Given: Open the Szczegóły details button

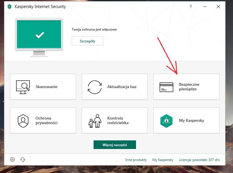Looking at the screenshot, I should tap(87, 41).
